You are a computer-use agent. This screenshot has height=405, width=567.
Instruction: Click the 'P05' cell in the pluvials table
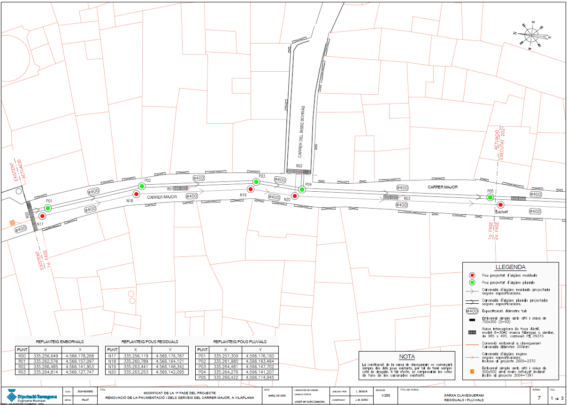point(202,377)
